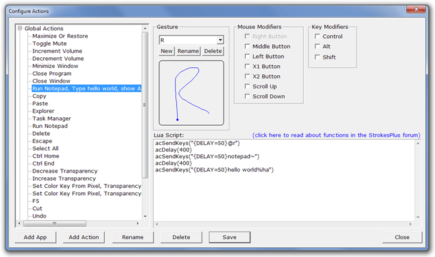Select the Minimize Window action
Image resolution: width=435 pixels, height=257 pixels.
[x=55, y=66]
